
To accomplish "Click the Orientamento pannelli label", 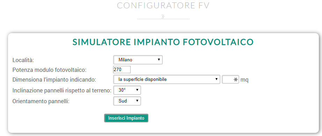I will click(x=41, y=101).
